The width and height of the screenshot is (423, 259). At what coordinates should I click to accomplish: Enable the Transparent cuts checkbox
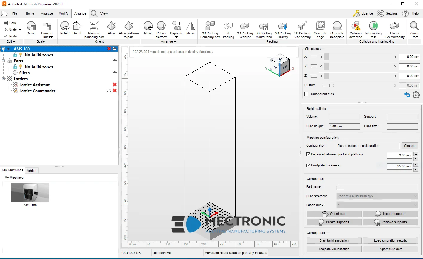pos(306,94)
